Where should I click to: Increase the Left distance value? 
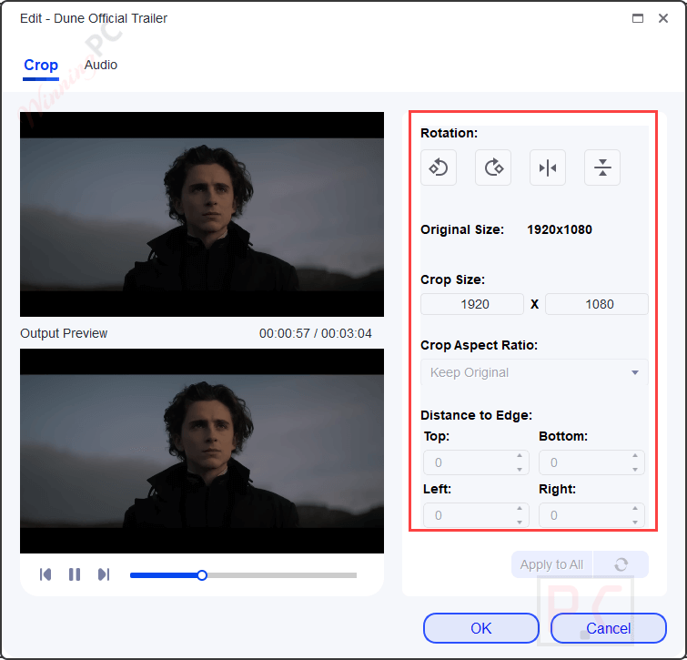tap(520, 508)
